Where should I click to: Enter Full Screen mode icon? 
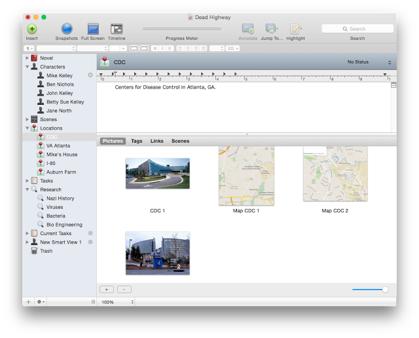pos(93,29)
